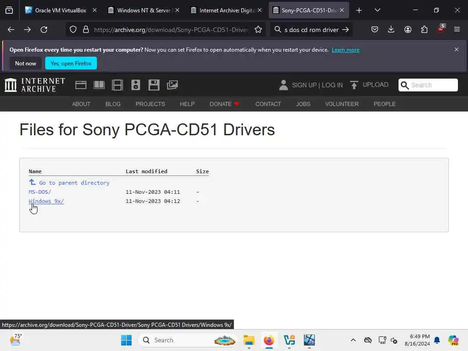The width and height of the screenshot is (468, 351).
Task: Open the PROJECTS menu item
Action: (150, 104)
